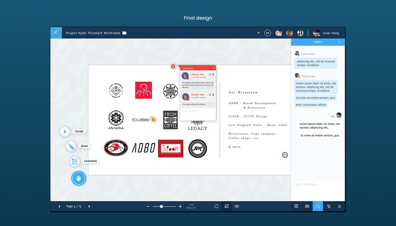Screen dimensions: 396x226
Task: Click the Picomark feather logo icon
Action: 56,33
